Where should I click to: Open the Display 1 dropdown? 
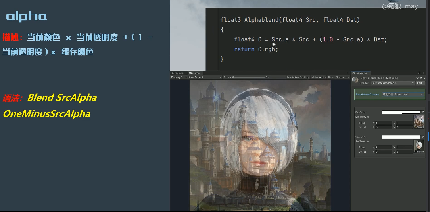pyautogui.click(x=179, y=77)
